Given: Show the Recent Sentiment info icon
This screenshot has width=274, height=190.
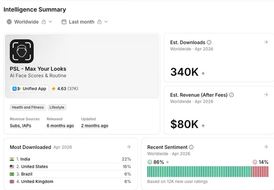Looking at the screenshot, I should 191,147.
